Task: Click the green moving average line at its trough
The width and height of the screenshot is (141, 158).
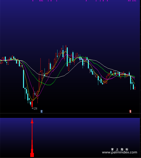Action: pos(49,85)
